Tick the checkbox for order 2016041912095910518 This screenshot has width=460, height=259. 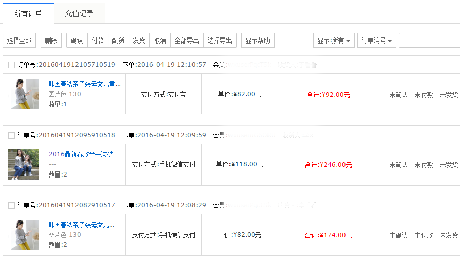tap(11, 135)
